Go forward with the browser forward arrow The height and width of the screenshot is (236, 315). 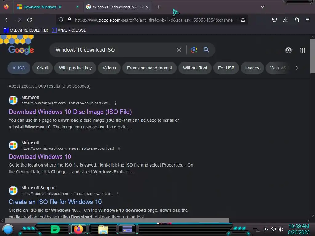[x=18, y=20]
